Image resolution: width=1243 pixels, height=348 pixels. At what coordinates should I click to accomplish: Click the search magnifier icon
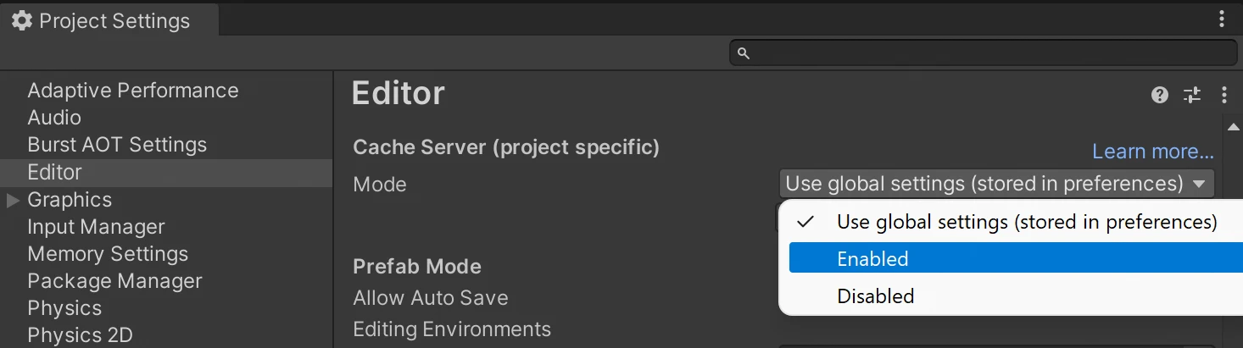(744, 53)
